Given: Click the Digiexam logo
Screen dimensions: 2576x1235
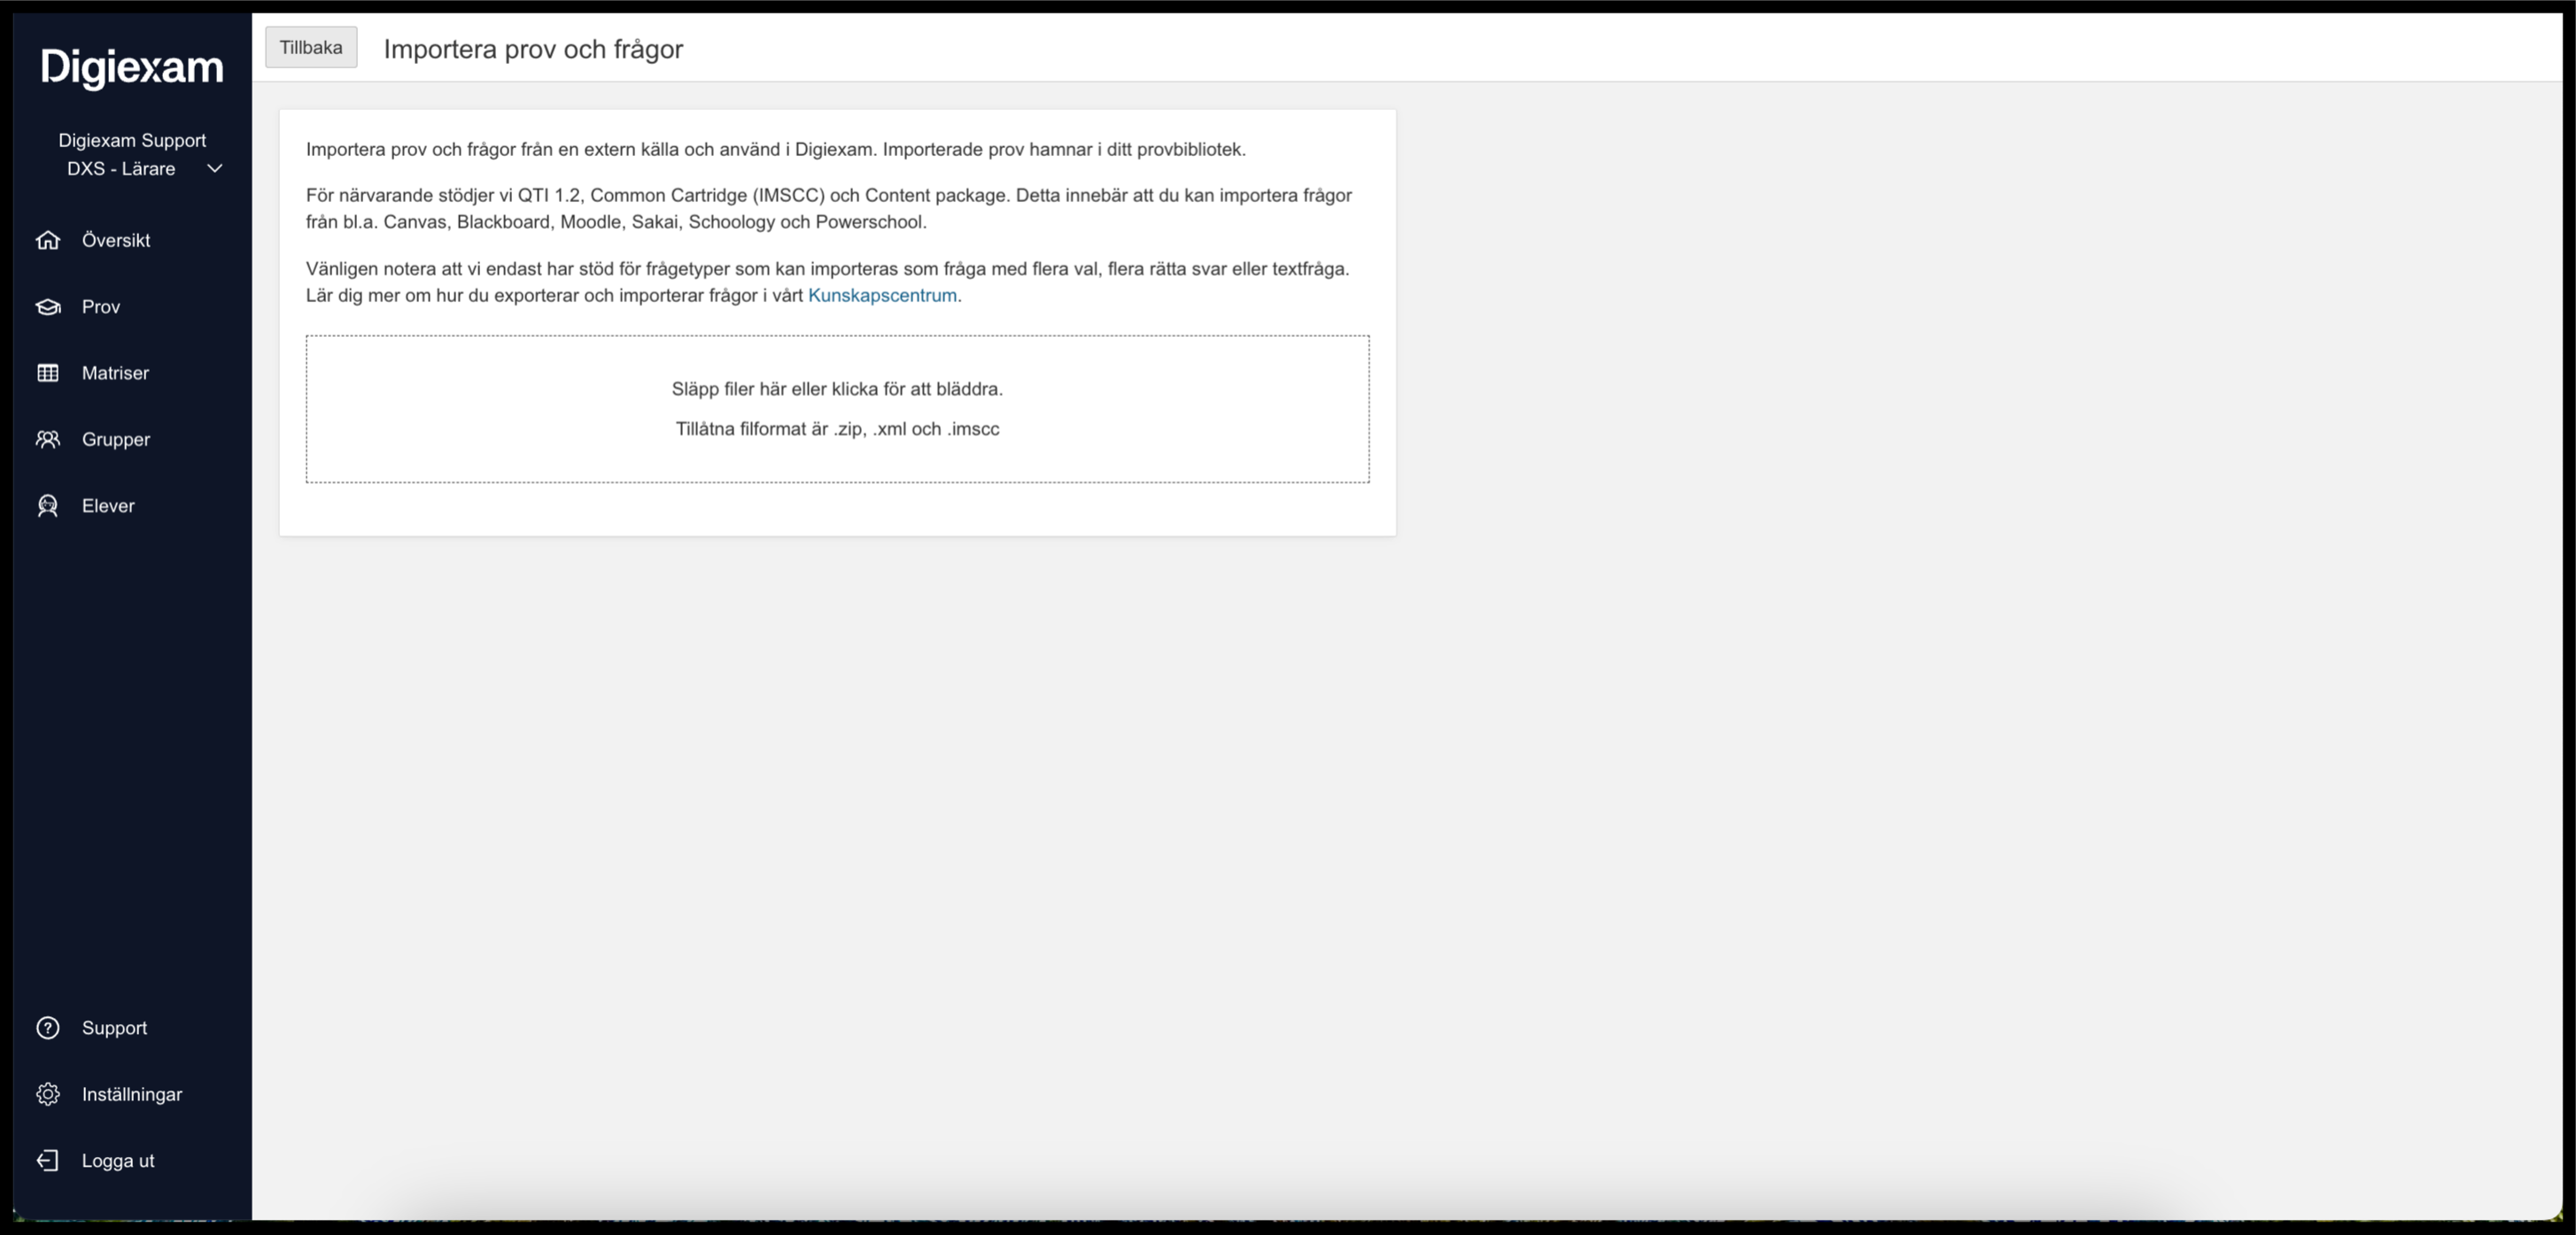Looking at the screenshot, I should (132, 67).
